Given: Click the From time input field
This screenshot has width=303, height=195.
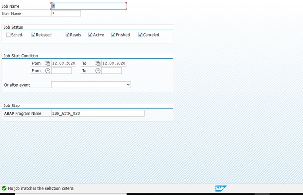Looking at the screenshot, I should click(62, 71).
